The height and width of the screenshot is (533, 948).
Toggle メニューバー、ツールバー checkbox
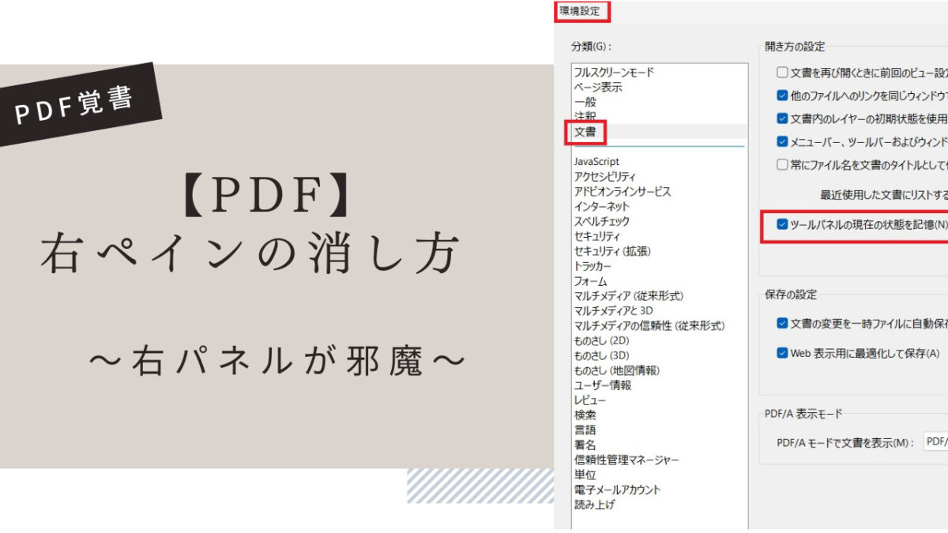point(782,142)
